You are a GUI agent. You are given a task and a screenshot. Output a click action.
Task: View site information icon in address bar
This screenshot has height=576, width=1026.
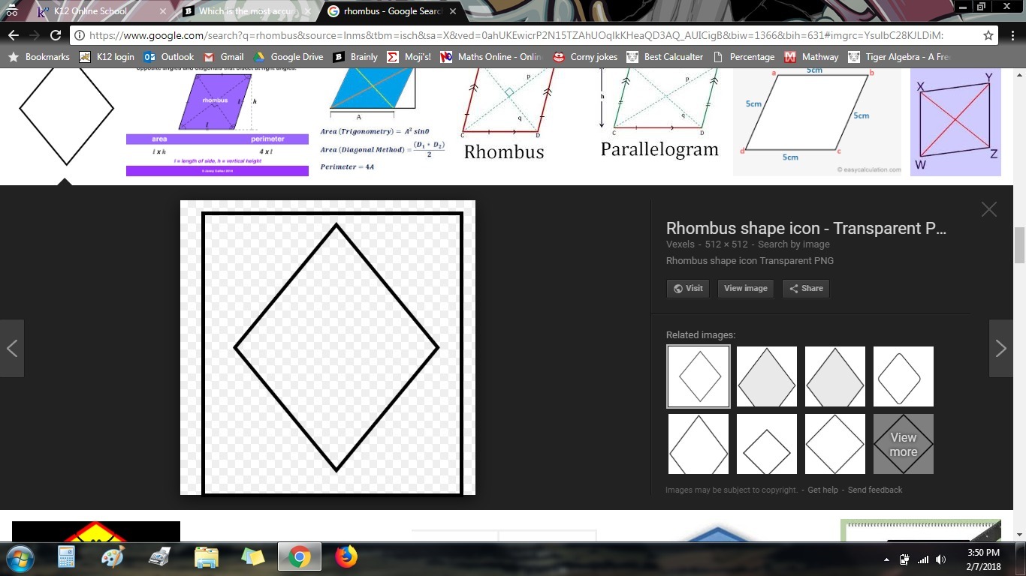point(79,35)
